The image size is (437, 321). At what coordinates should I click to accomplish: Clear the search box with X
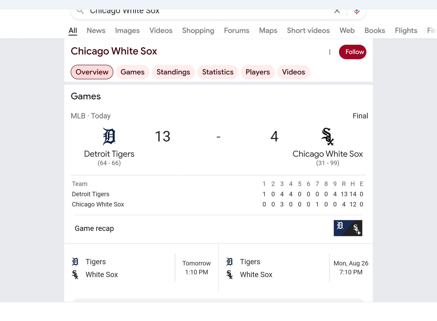click(337, 11)
